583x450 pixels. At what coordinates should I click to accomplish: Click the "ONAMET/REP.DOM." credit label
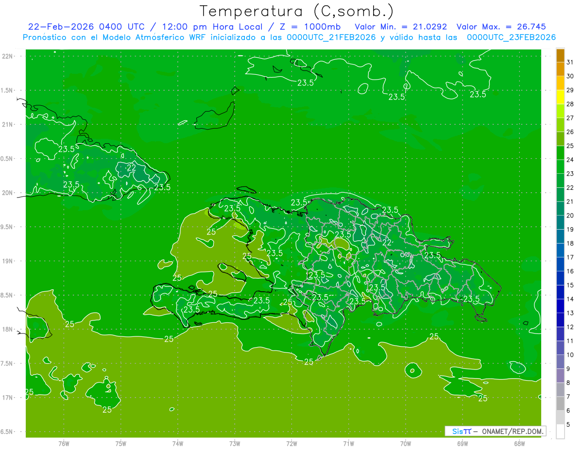[512, 431]
